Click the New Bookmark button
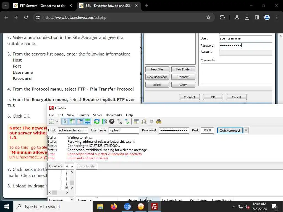283x212 pixels. click(157, 77)
